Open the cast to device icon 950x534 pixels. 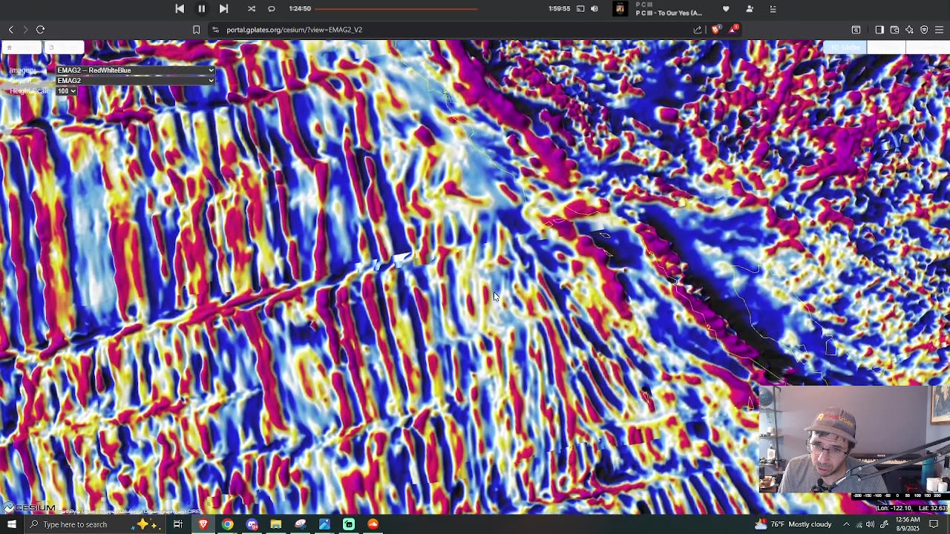[x=580, y=9]
